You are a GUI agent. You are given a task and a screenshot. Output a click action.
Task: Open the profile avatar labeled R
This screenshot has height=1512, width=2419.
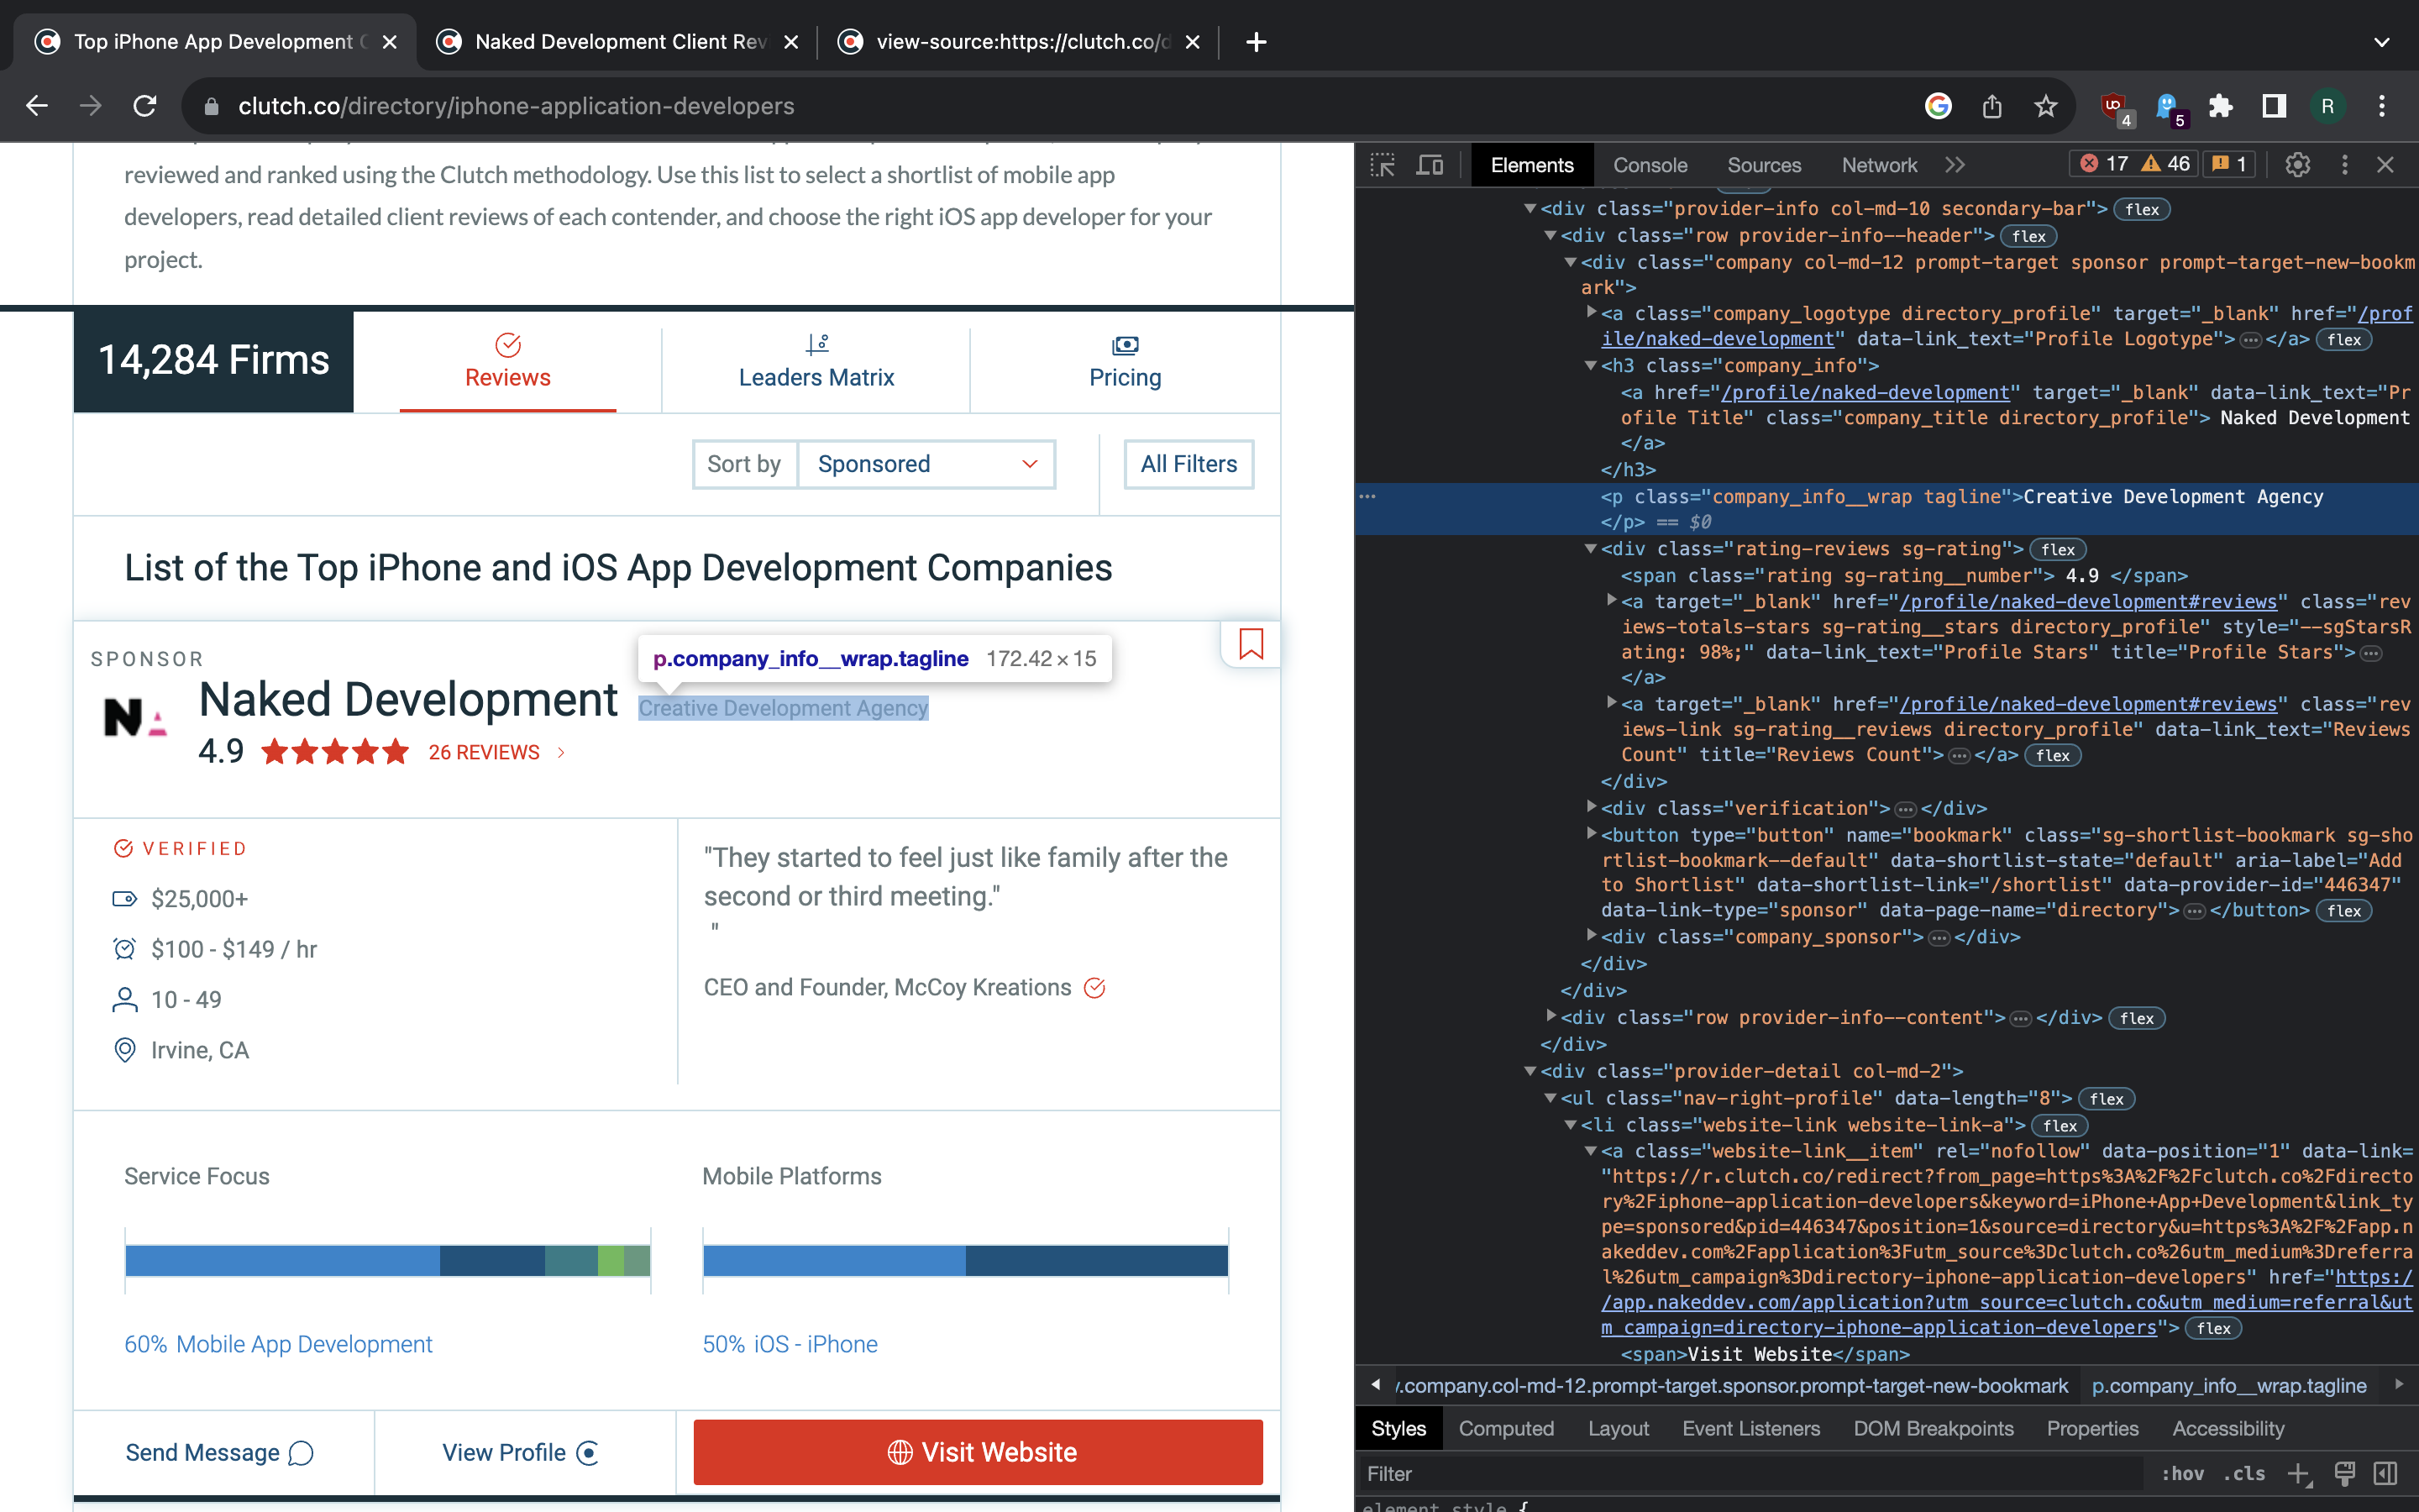pyautogui.click(x=2327, y=106)
